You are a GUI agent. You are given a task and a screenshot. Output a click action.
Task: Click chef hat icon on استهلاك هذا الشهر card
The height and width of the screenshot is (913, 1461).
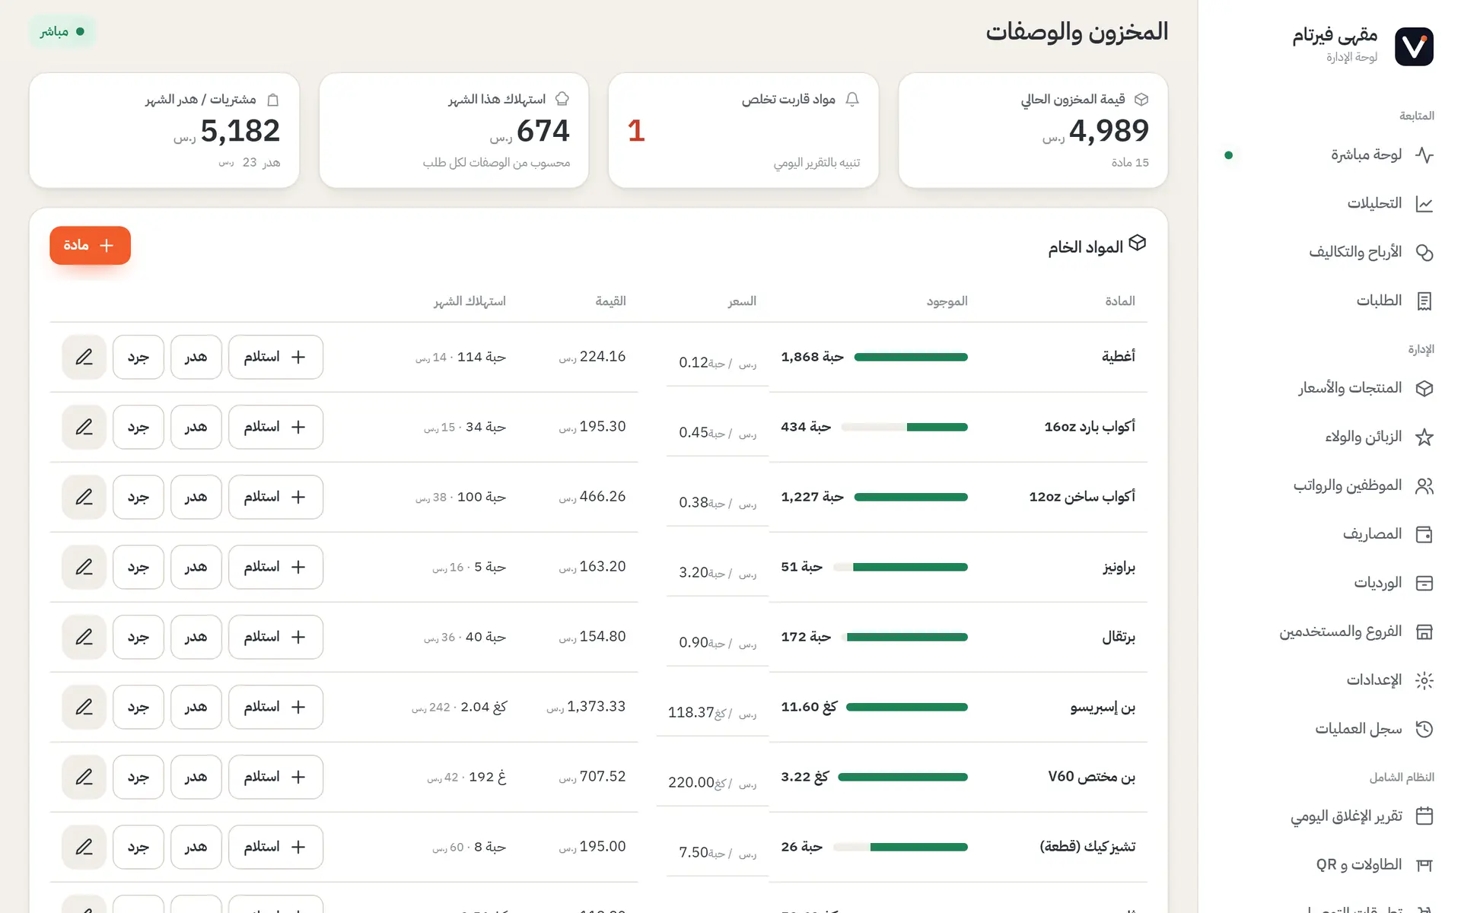point(562,99)
